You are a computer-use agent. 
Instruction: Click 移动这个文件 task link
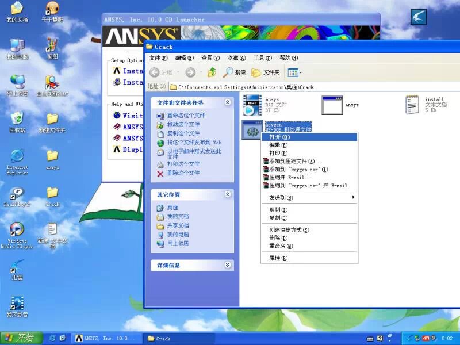click(x=183, y=124)
